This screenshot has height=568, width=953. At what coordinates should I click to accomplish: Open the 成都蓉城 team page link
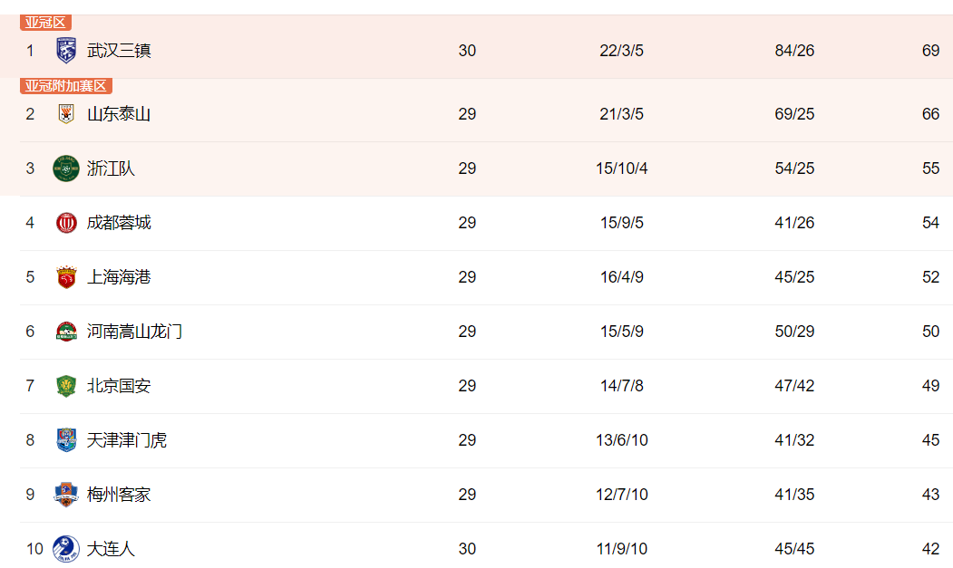(x=119, y=223)
